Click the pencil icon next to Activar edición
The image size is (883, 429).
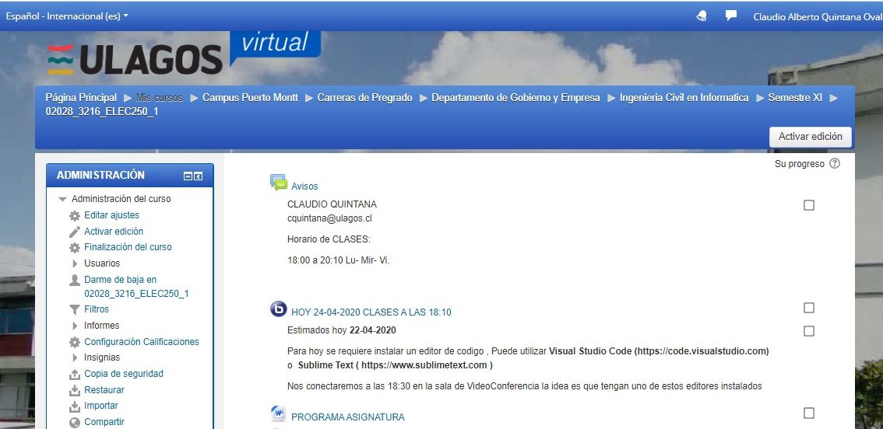74,232
